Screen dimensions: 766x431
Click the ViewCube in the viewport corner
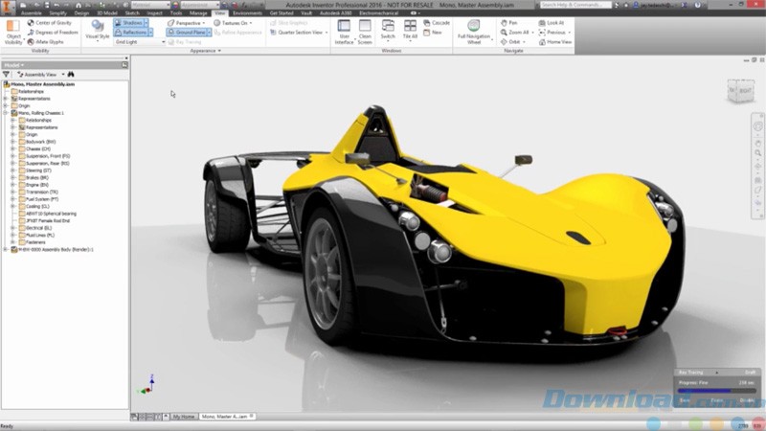coord(739,92)
